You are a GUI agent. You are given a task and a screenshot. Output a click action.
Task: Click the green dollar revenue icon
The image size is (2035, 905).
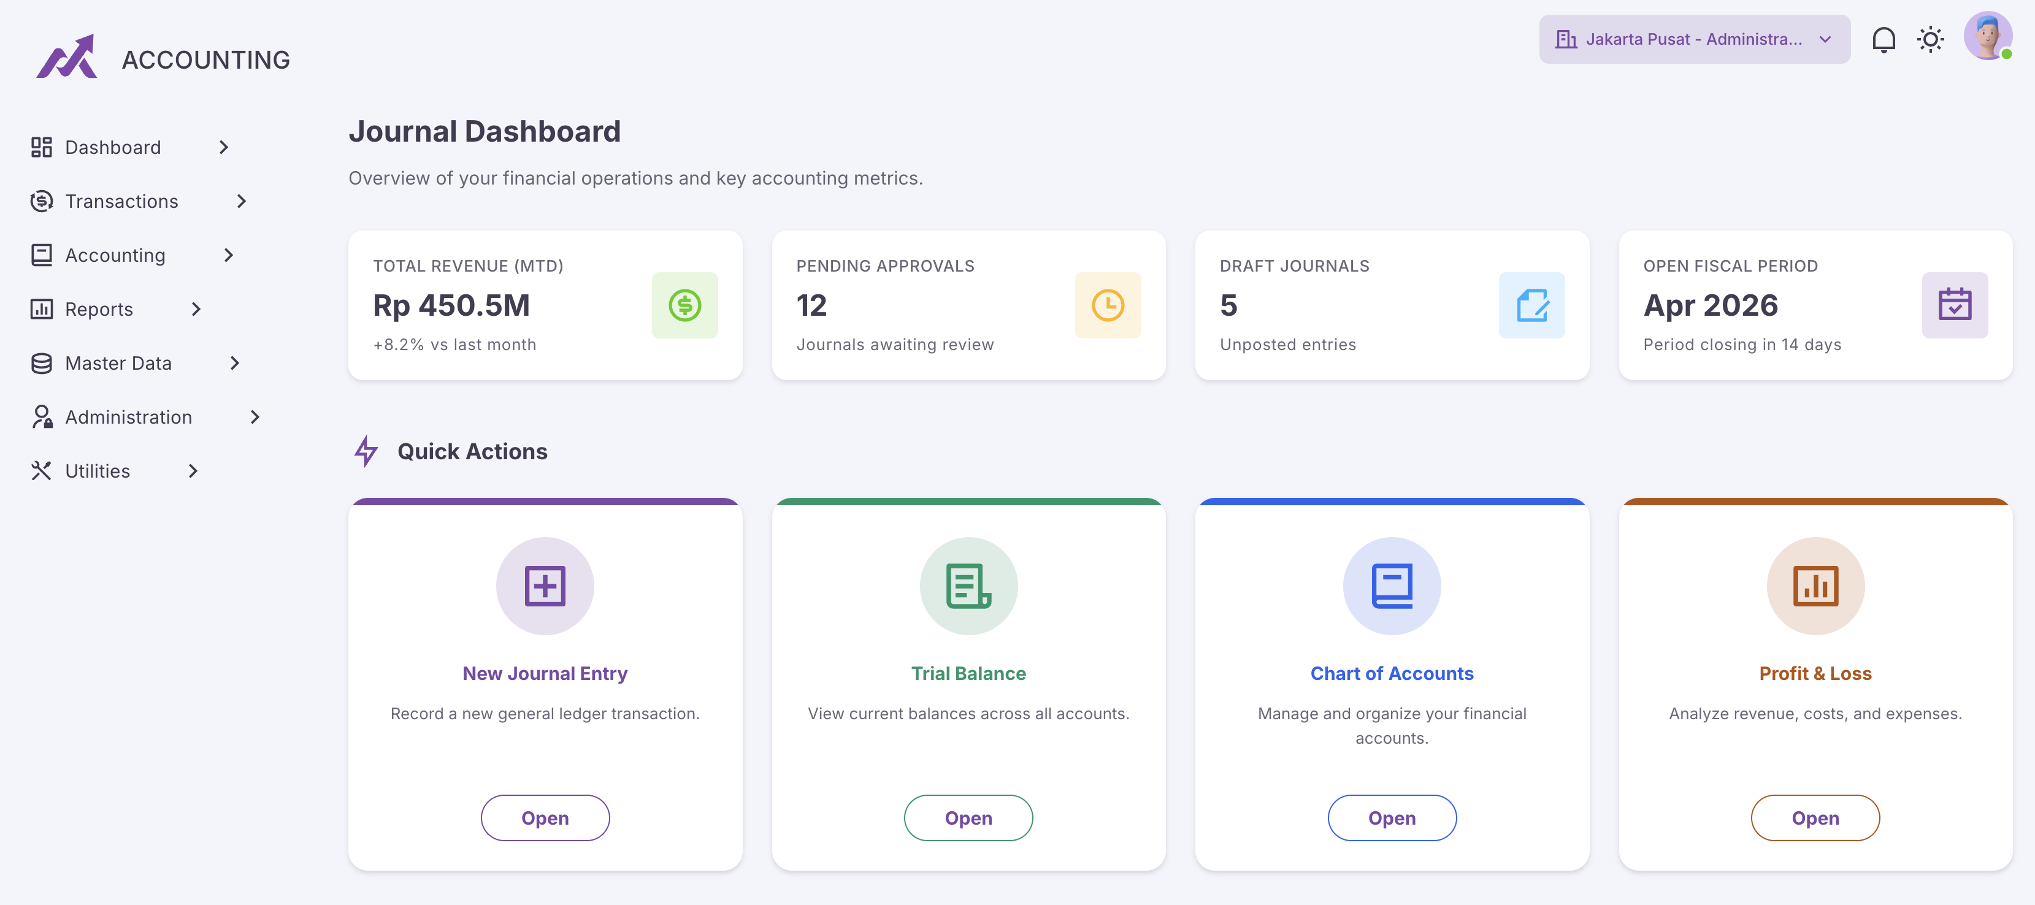pyautogui.click(x=684, y=305)
